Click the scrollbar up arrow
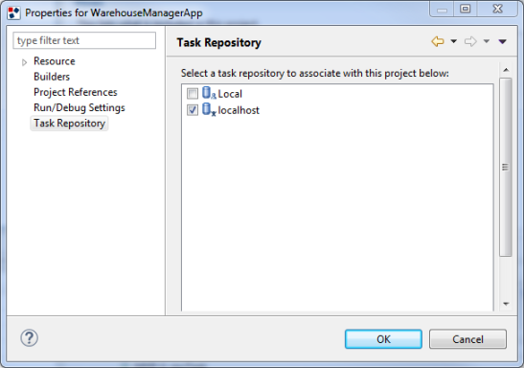524x368 pixels. 506,70
